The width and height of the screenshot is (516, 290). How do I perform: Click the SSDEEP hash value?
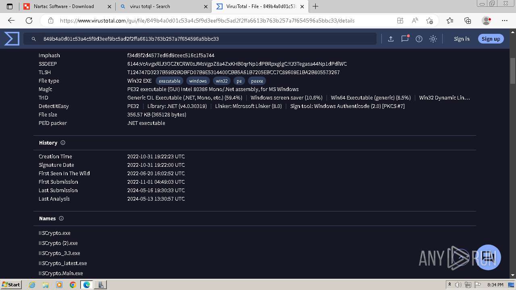pyautogui.click(x=237, y=64)
